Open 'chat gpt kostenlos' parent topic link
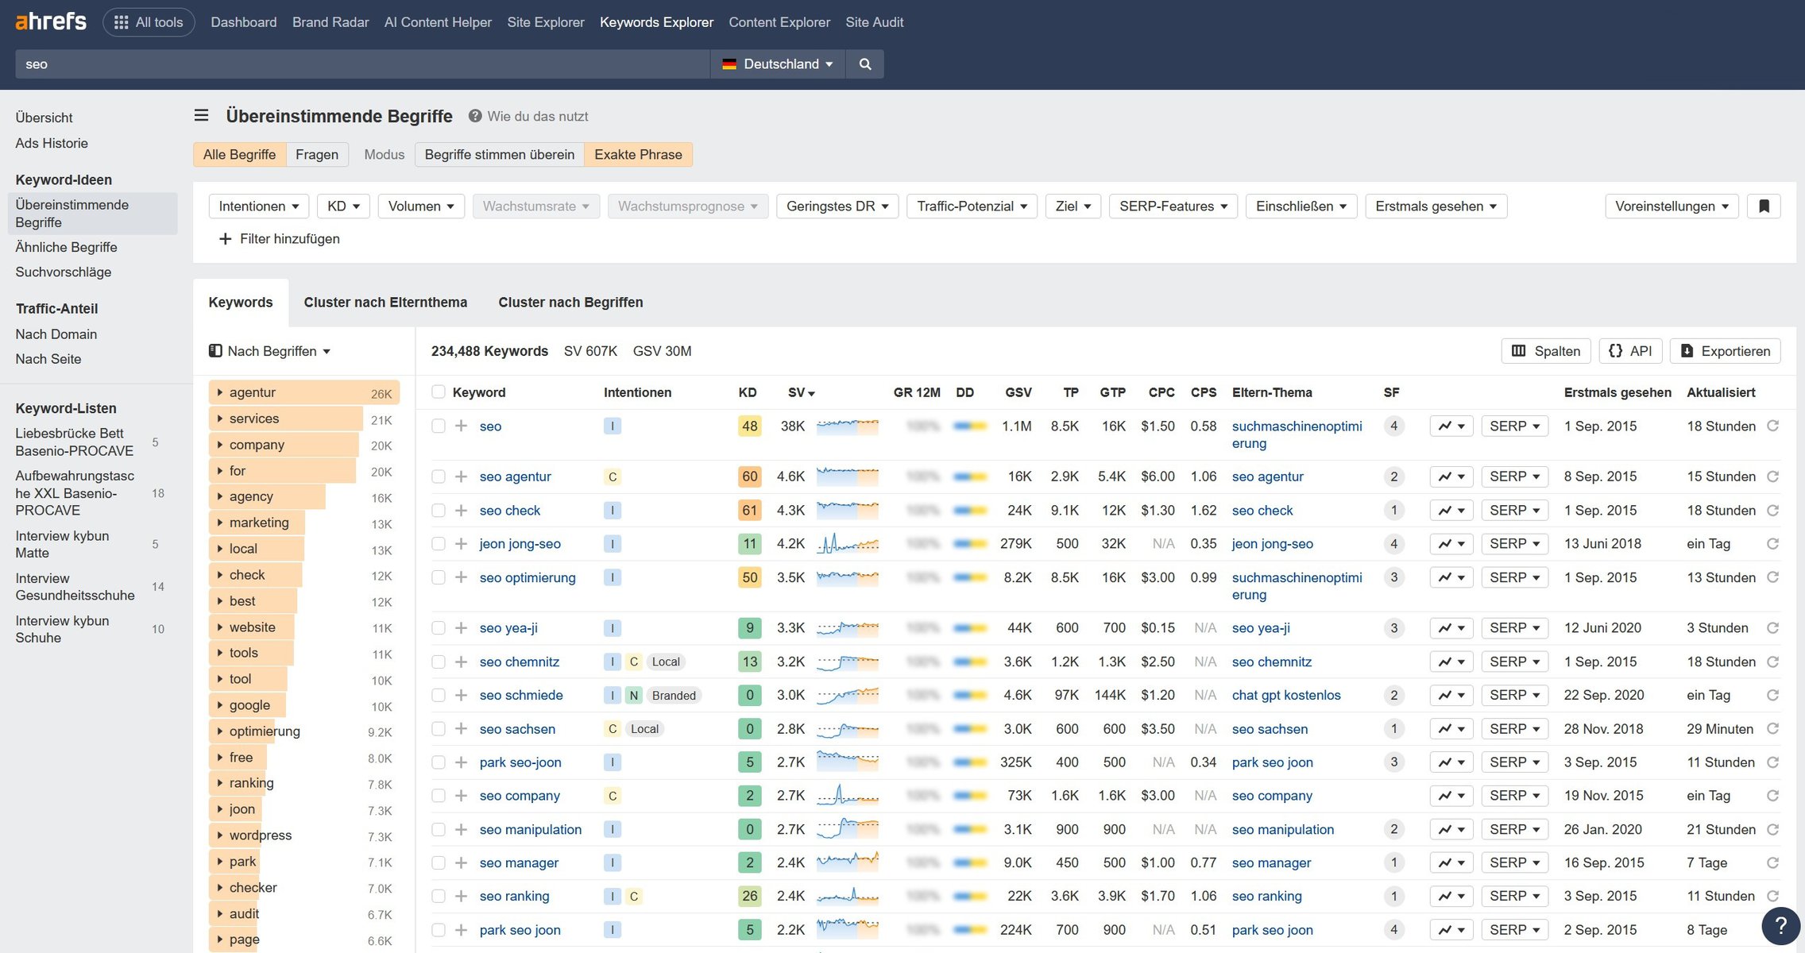This screenshot has width=1805, height=953. [1286, 696]
